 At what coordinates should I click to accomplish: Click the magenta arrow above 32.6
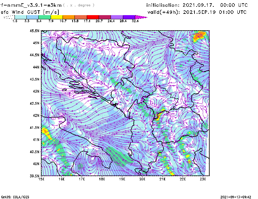141,17
